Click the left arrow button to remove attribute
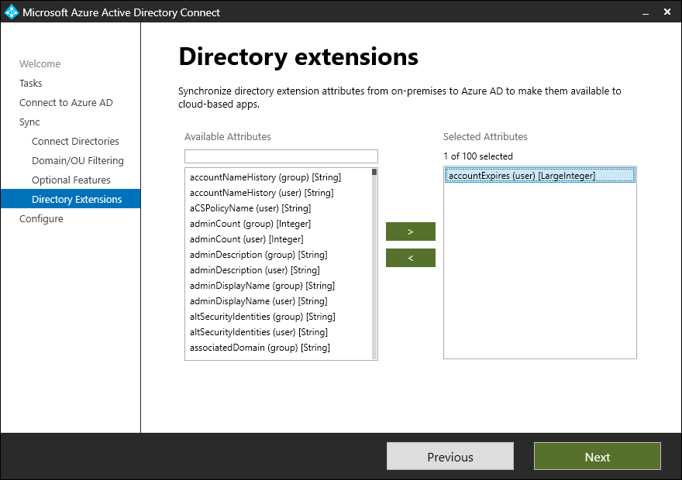The image size is (682, 480). coord(410,257)
